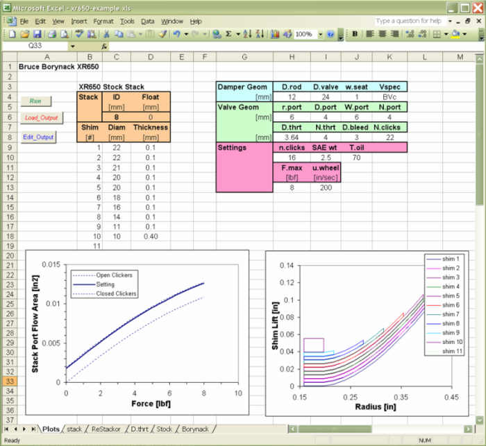Open the File menu
This screenshot has height=446, width=486.
tap(24, 22)
